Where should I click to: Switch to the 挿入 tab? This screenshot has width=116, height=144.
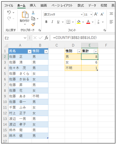click(x=33, y=5)
